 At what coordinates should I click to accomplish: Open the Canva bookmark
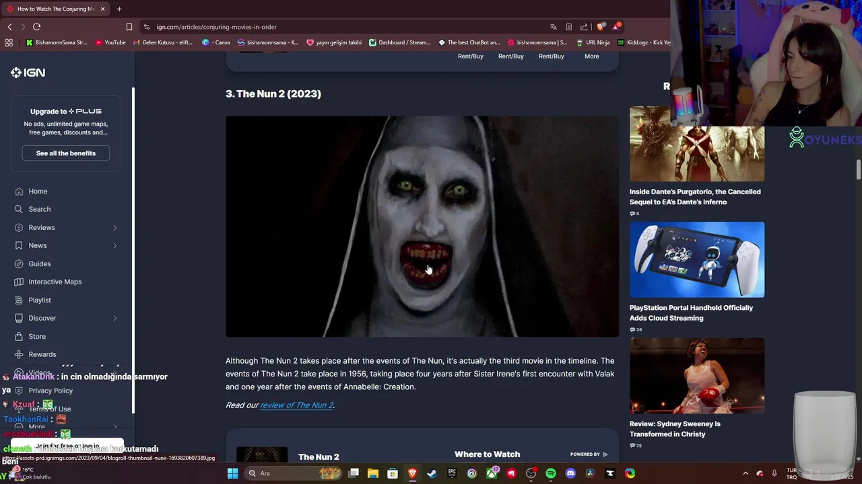click(x=216, y=42)
